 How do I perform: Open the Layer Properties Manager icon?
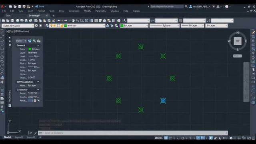(x=47, y=26)
